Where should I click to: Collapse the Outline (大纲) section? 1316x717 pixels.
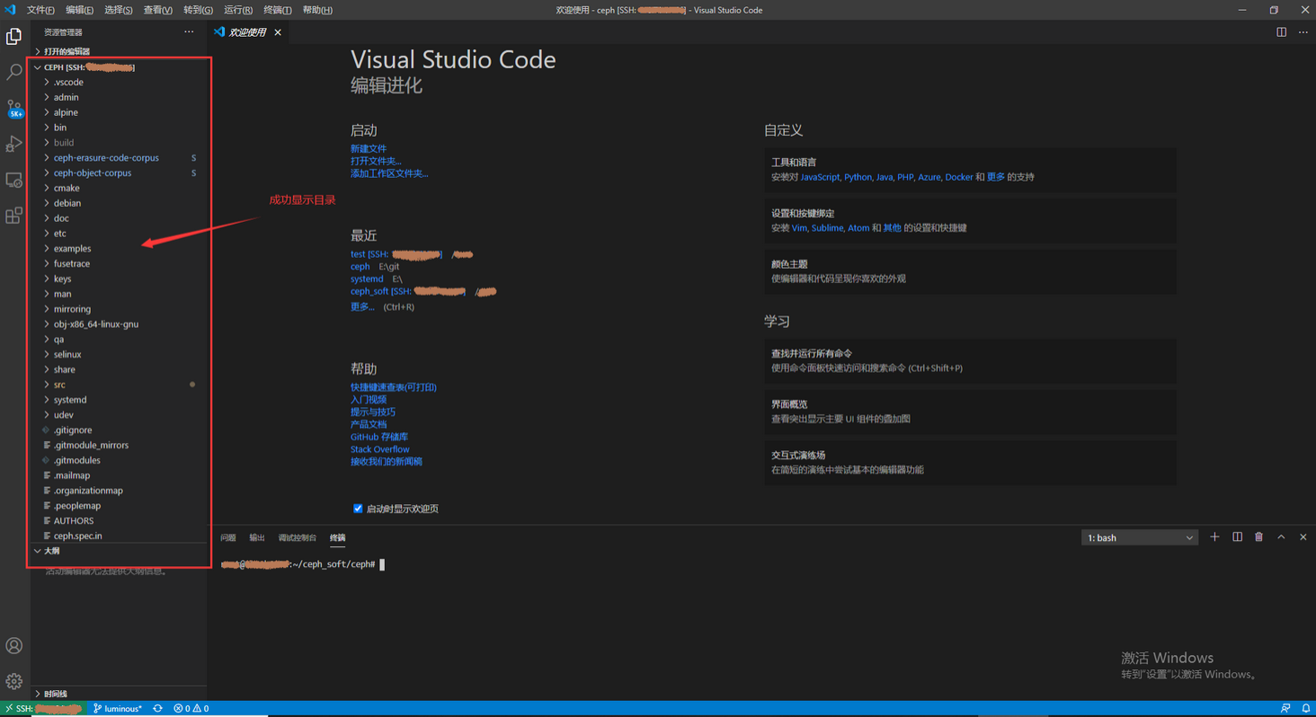coord(119,551)
